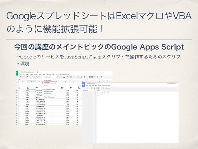198x149 pixels.
Task: Open the Tools menu in Google Sheets
Action: pyautogui.click(x=44, y=74)
